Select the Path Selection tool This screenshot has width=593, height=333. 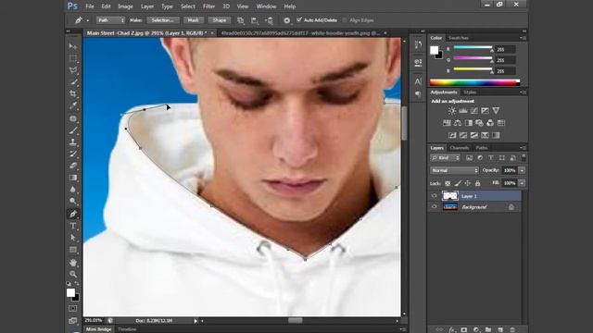coord(73,238)
